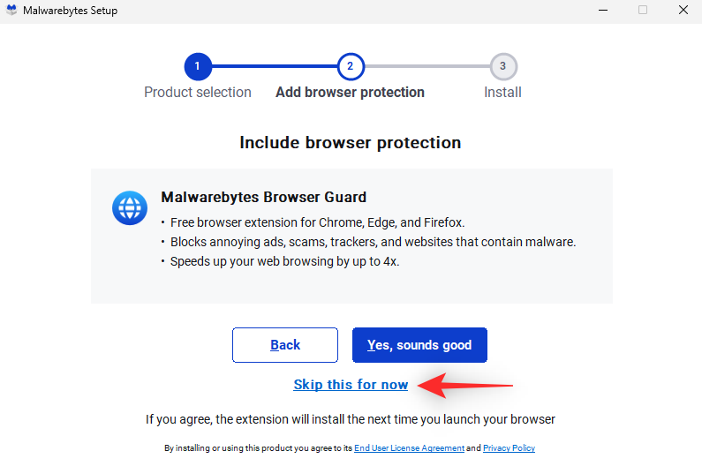Close the Malwarebytes Setup window

click(683, 11)
